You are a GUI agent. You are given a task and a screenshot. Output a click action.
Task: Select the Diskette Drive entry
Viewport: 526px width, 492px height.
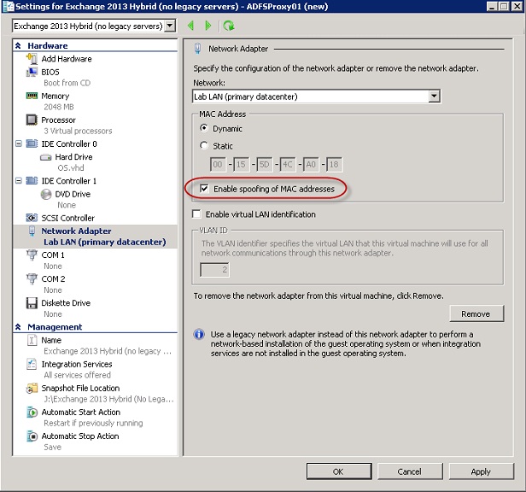pos(66,303)
